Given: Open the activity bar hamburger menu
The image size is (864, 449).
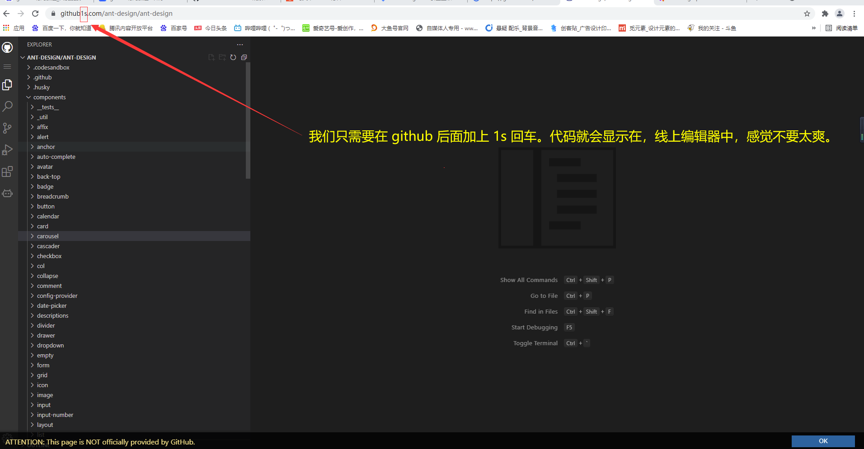Looking at the screenshot, I should point(7,67).
